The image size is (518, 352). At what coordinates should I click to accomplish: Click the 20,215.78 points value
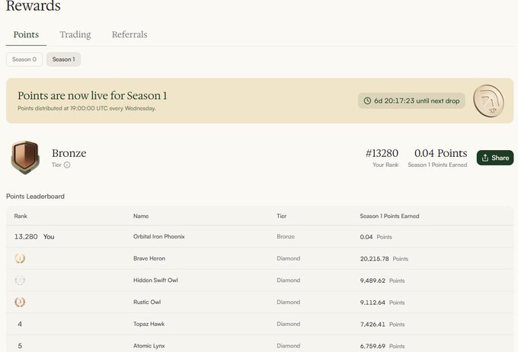374,259
